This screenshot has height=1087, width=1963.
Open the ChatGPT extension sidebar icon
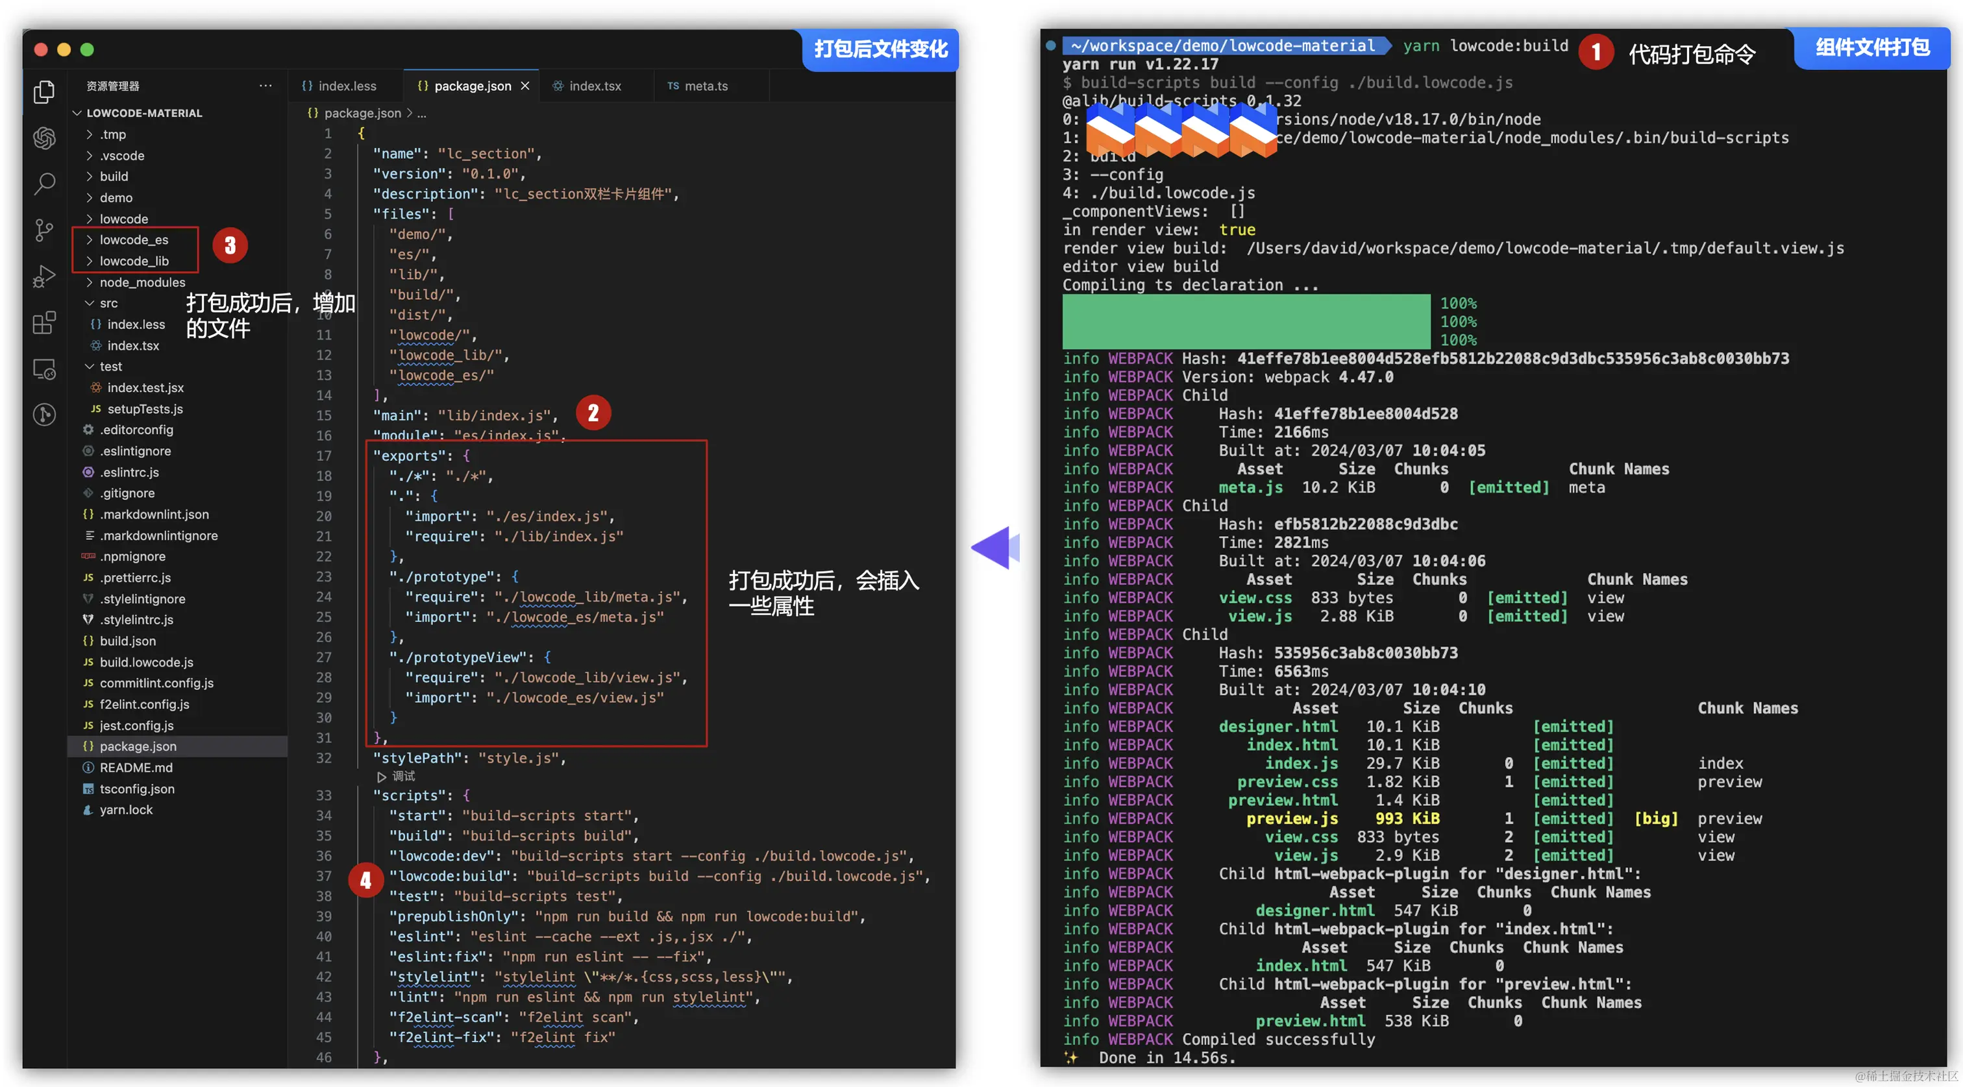click(43, 139)
